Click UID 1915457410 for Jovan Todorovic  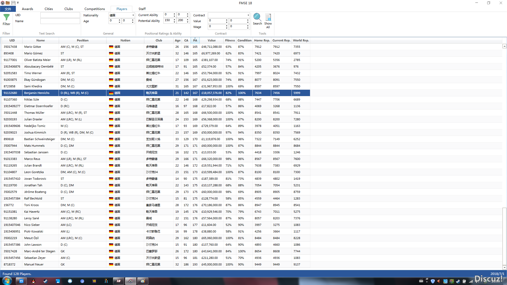[x=12, y=179]
